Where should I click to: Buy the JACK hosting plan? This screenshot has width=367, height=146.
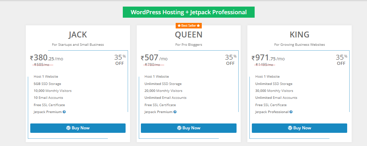pyautogui.click(x=78, y=128)
